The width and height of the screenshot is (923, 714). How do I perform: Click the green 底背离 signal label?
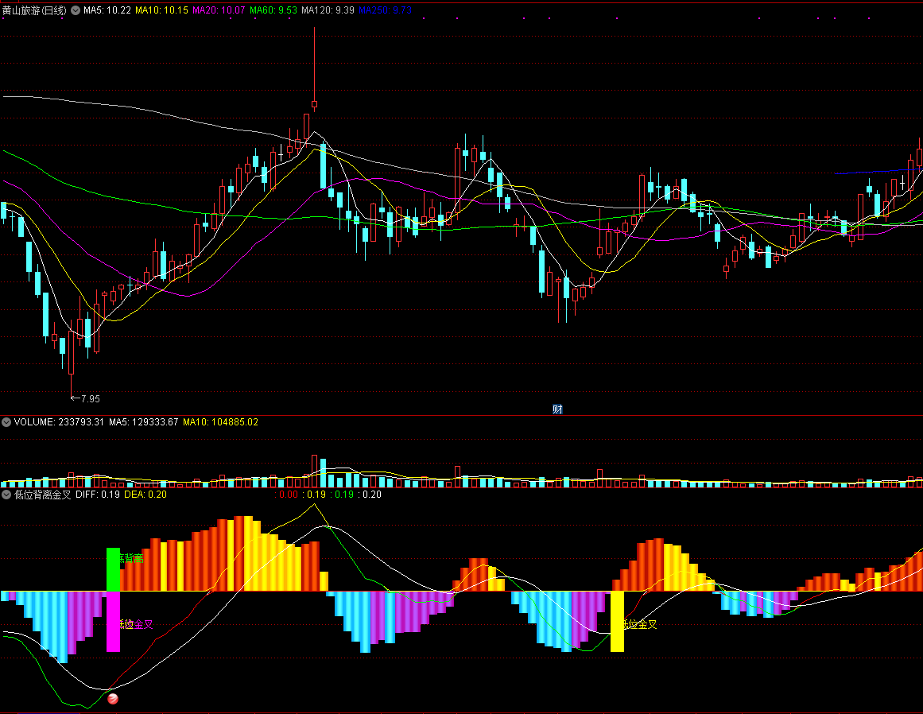coord(130,558)
